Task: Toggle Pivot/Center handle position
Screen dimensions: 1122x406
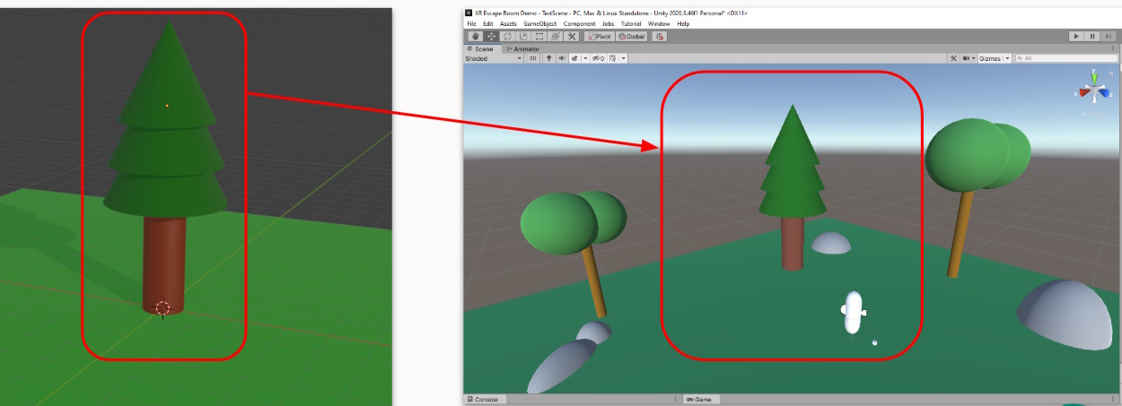Action: [x=600, y=37]
